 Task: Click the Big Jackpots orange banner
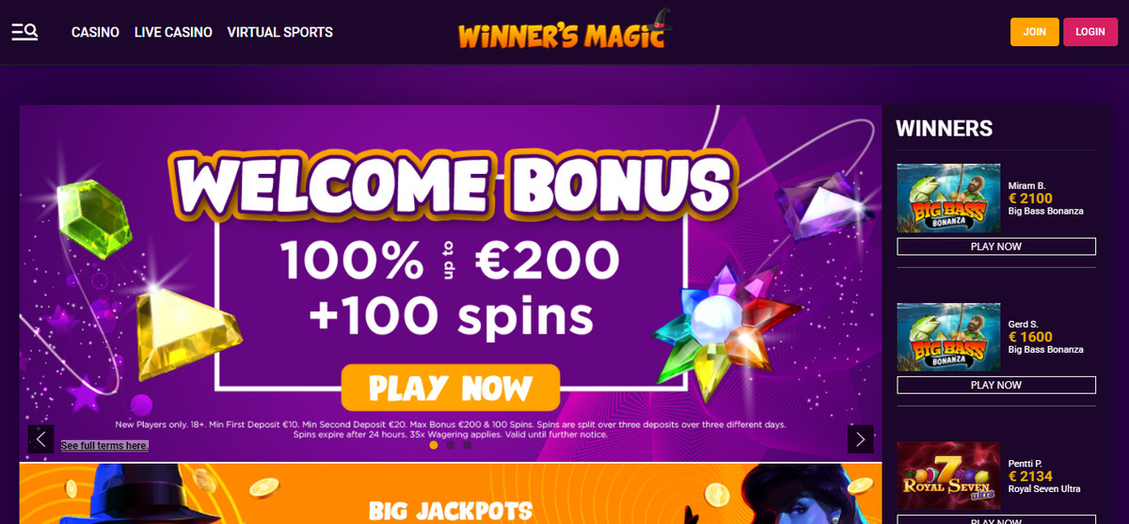click(x=451, y=493)
